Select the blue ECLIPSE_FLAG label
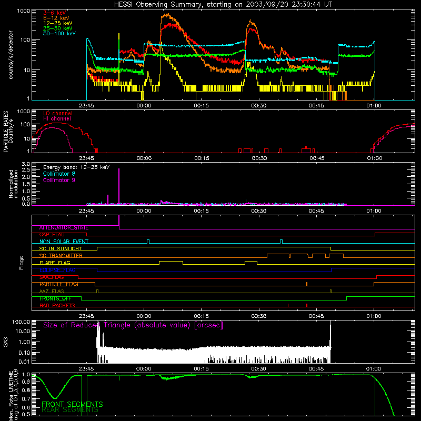Image resolution: width=421 pixels, height=421 pixels. point(57,270)
